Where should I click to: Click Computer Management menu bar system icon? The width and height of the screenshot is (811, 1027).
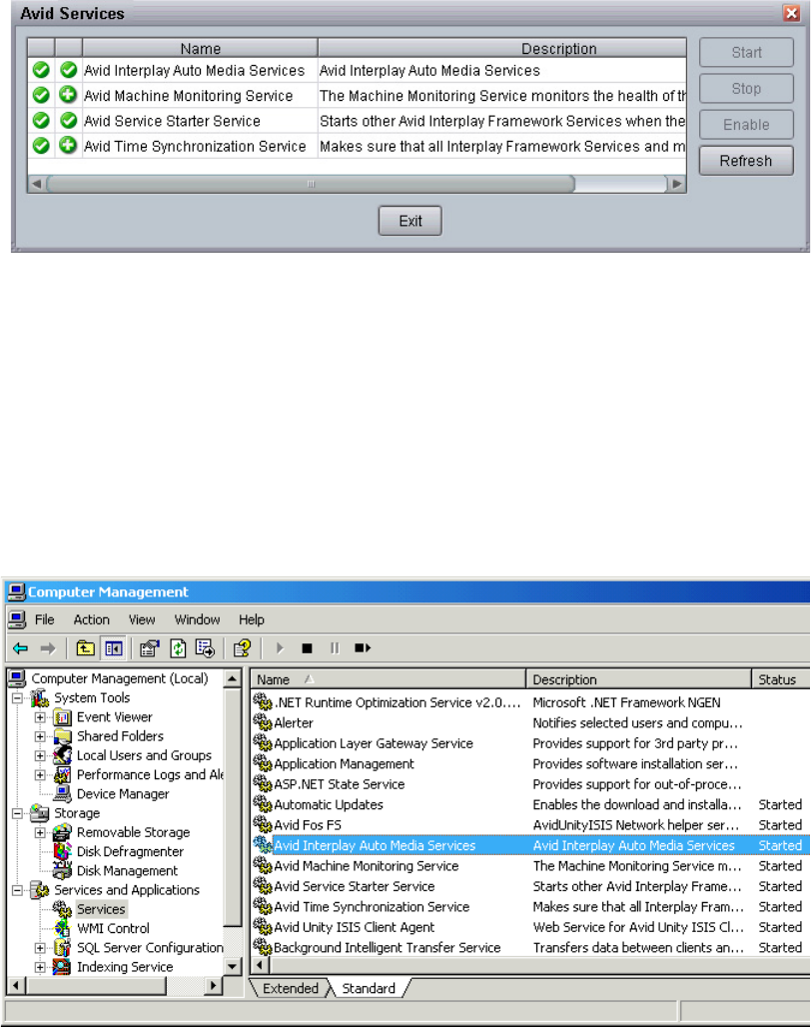(x=17, y=619)
